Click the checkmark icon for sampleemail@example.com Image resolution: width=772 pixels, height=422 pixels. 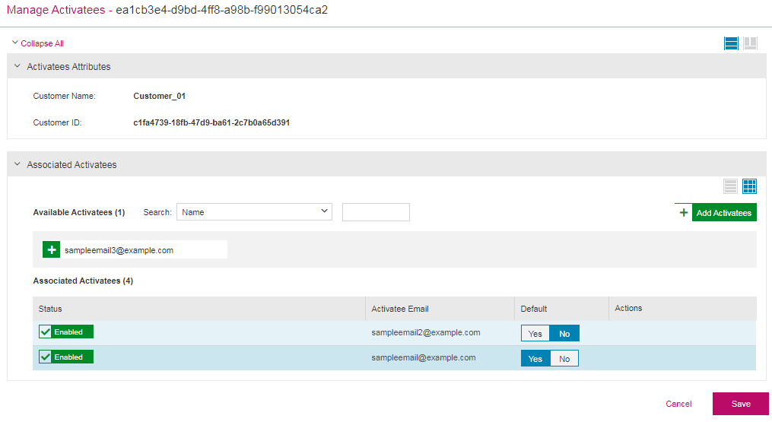(x=46, y=357)
